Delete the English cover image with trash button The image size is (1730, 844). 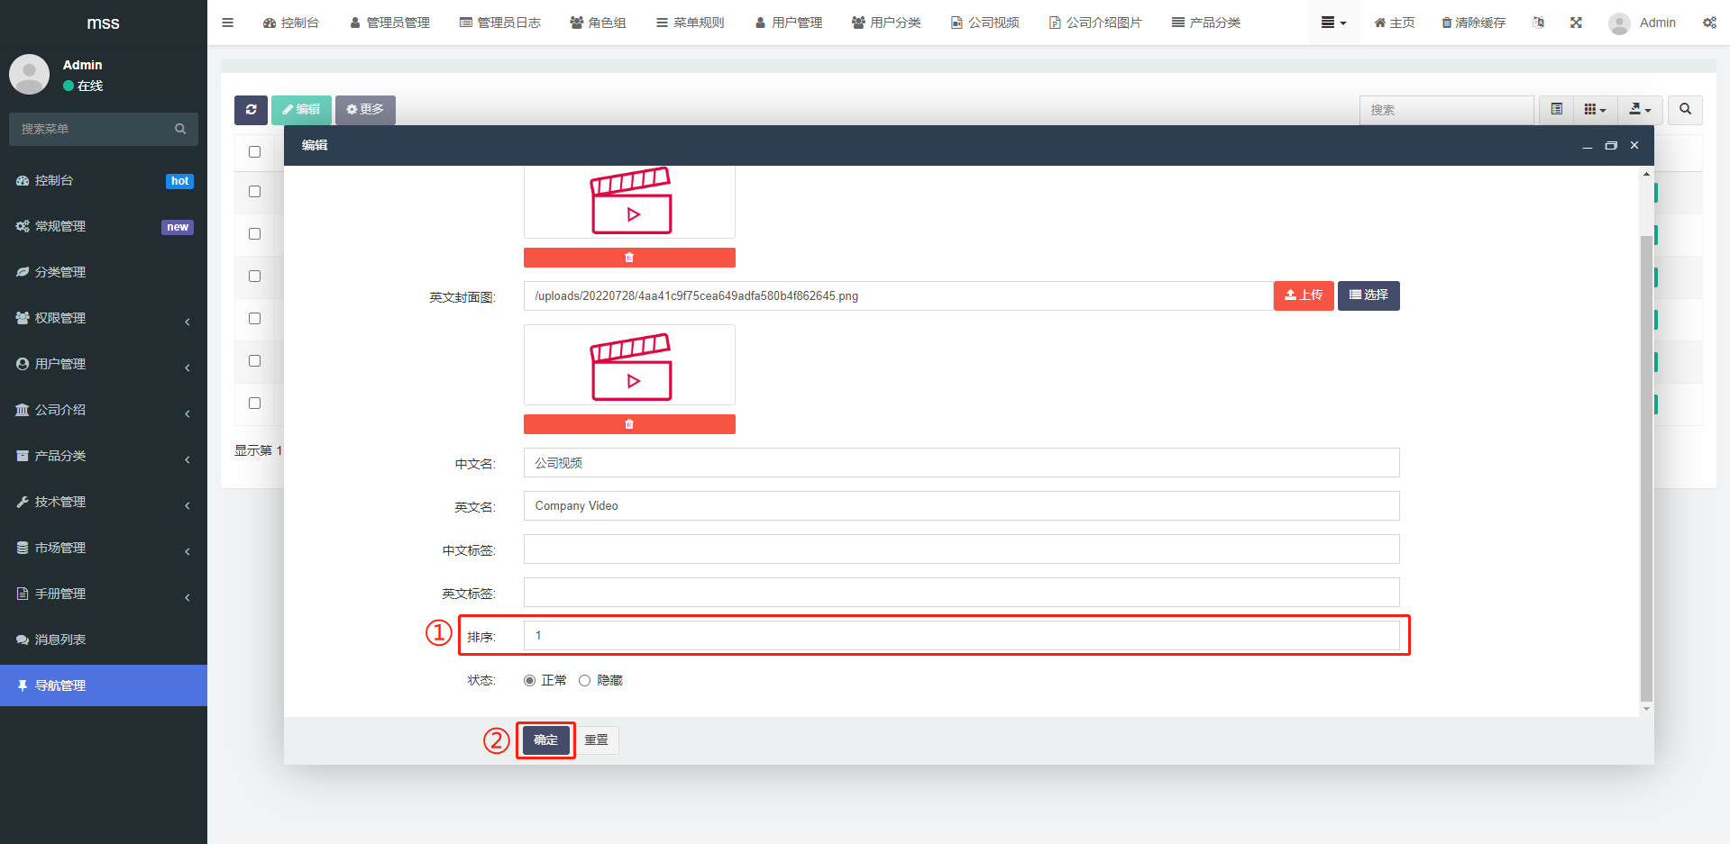tap(629, 424)
